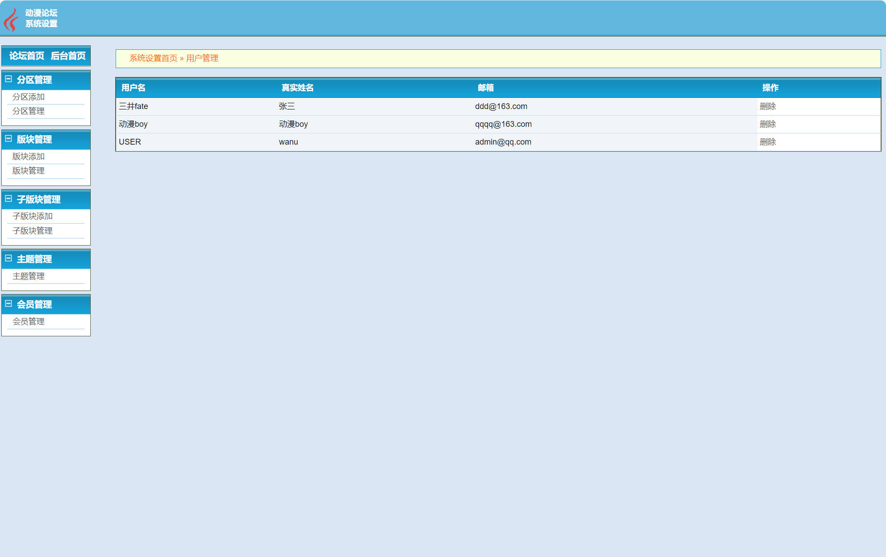Collapse the 主题管理 section
This screenshot has width=886, height=557.
[8, 258]
